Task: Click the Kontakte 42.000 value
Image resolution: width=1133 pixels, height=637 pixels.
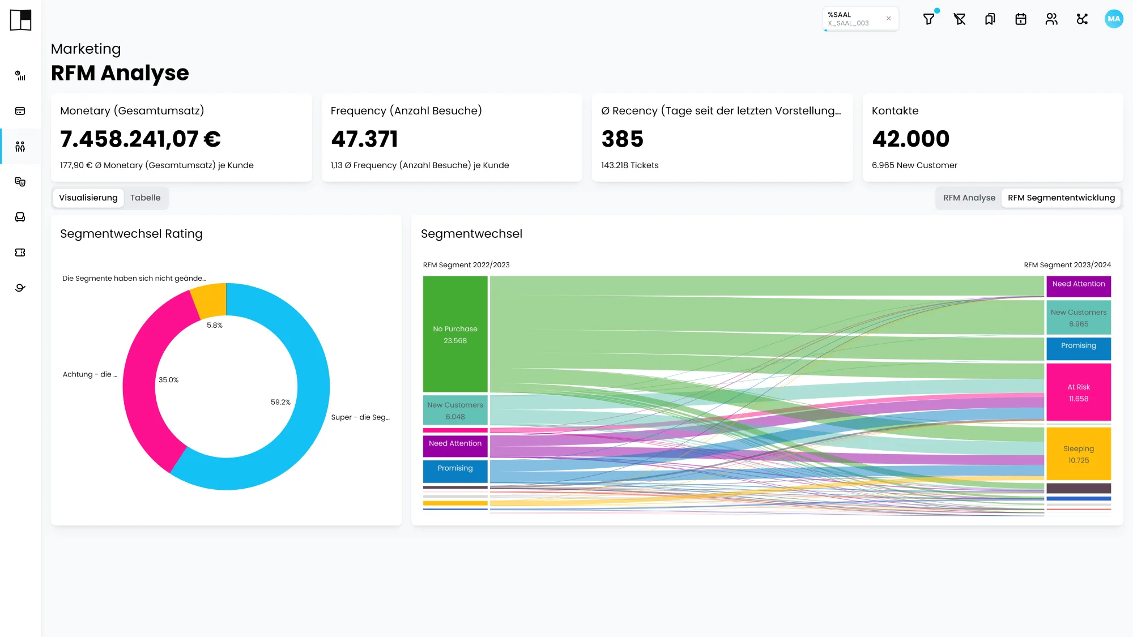Action: (x=911, y=139)
